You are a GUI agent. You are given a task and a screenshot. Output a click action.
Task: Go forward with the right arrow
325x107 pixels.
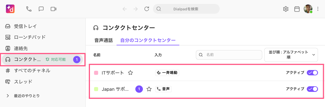click(x=136, y=9)
